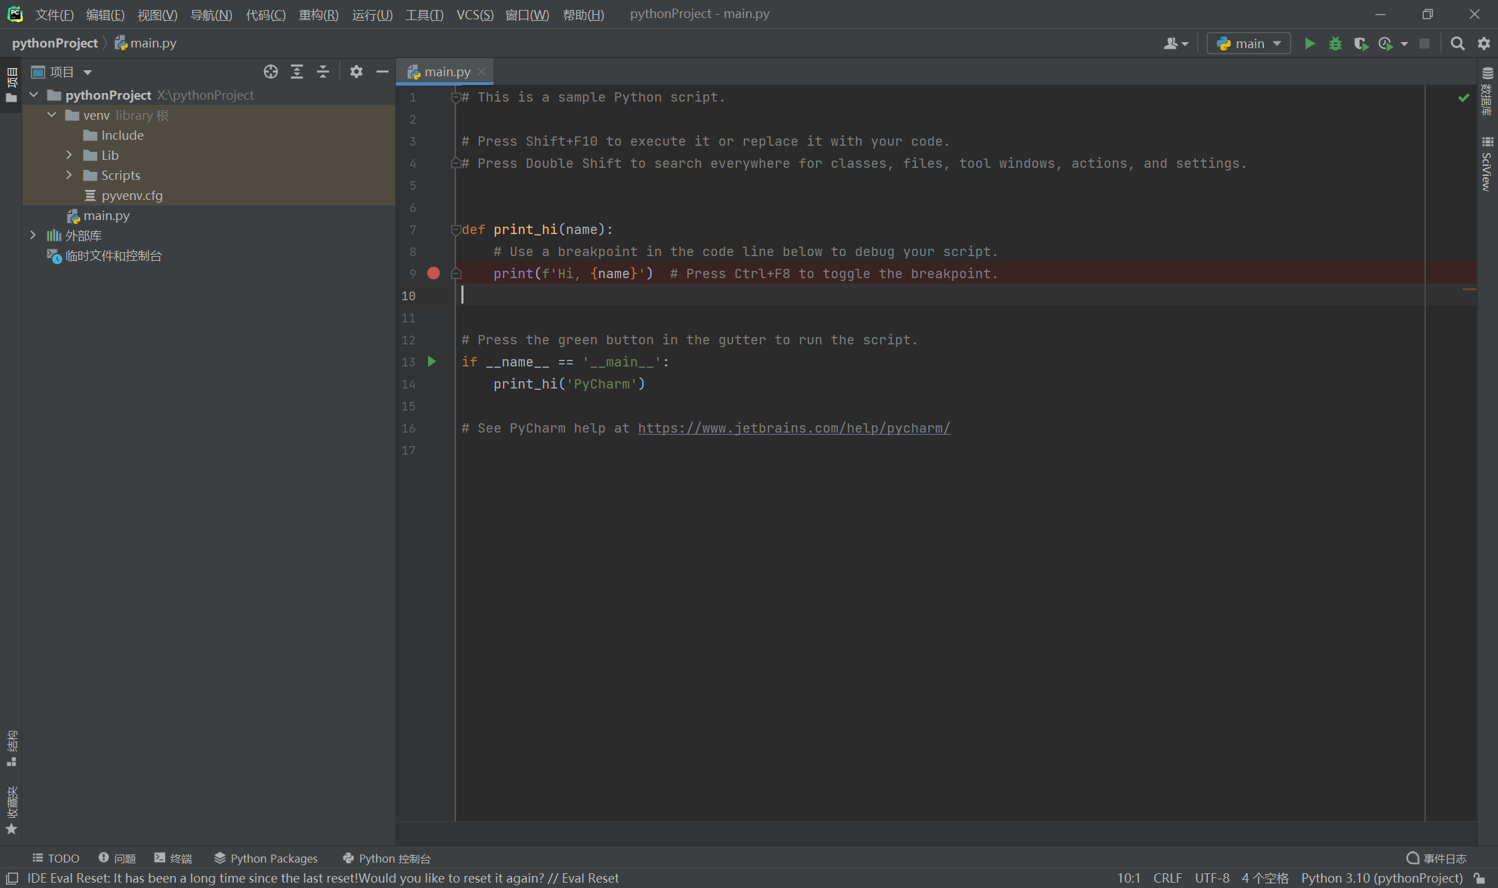Click the green Run button in toolbar

coord(1309,43)
